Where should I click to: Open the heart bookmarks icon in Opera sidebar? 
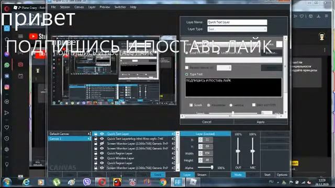tap(7, 127)
